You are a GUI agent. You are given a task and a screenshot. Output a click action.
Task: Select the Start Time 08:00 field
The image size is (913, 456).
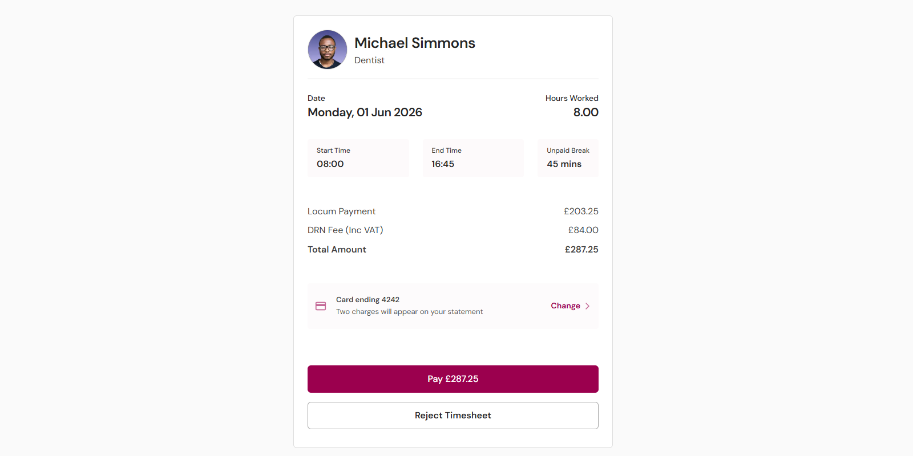click(x=358, y=158)
